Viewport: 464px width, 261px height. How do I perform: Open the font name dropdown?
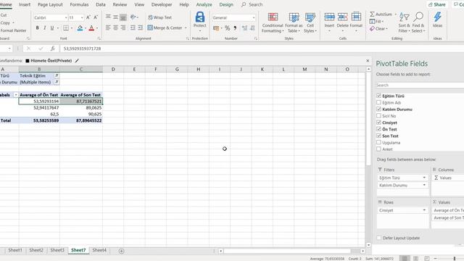[66, 17]
